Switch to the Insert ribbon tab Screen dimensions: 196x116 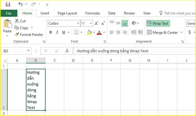pyautogui.click(x=45, y=13)
